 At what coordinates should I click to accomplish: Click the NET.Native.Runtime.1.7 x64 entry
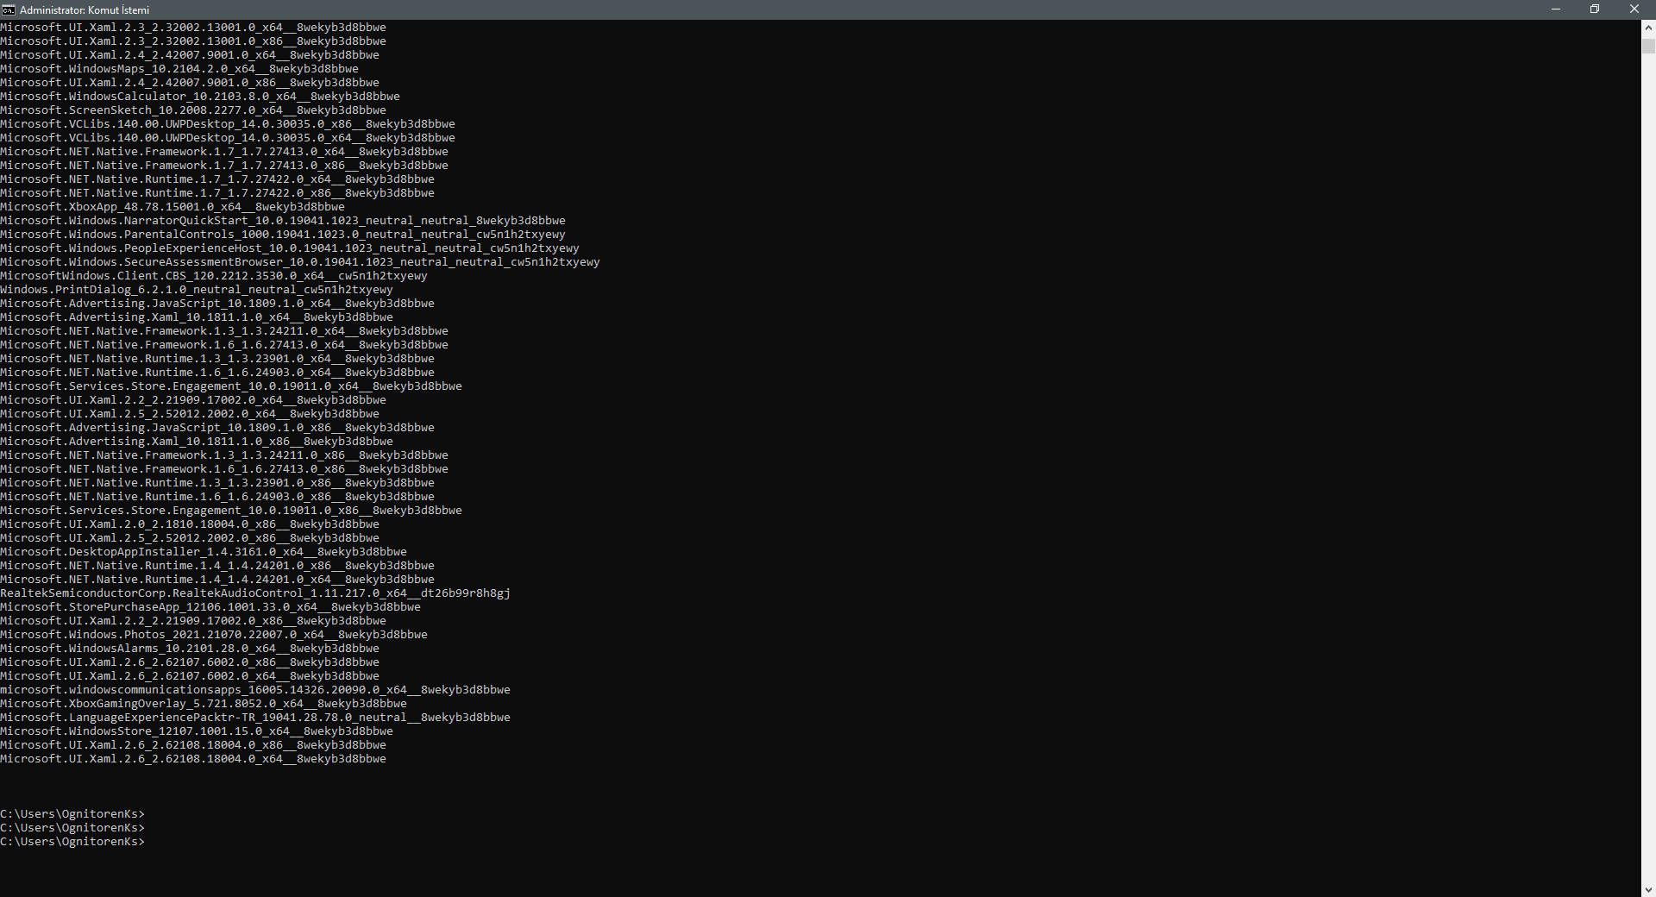pyautogui.click(x=217, y=179)
